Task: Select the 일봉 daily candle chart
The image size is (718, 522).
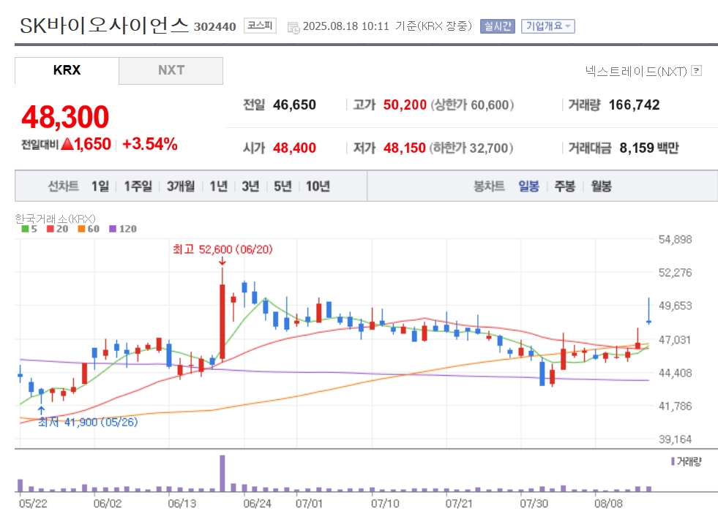Action: [528, 186]
